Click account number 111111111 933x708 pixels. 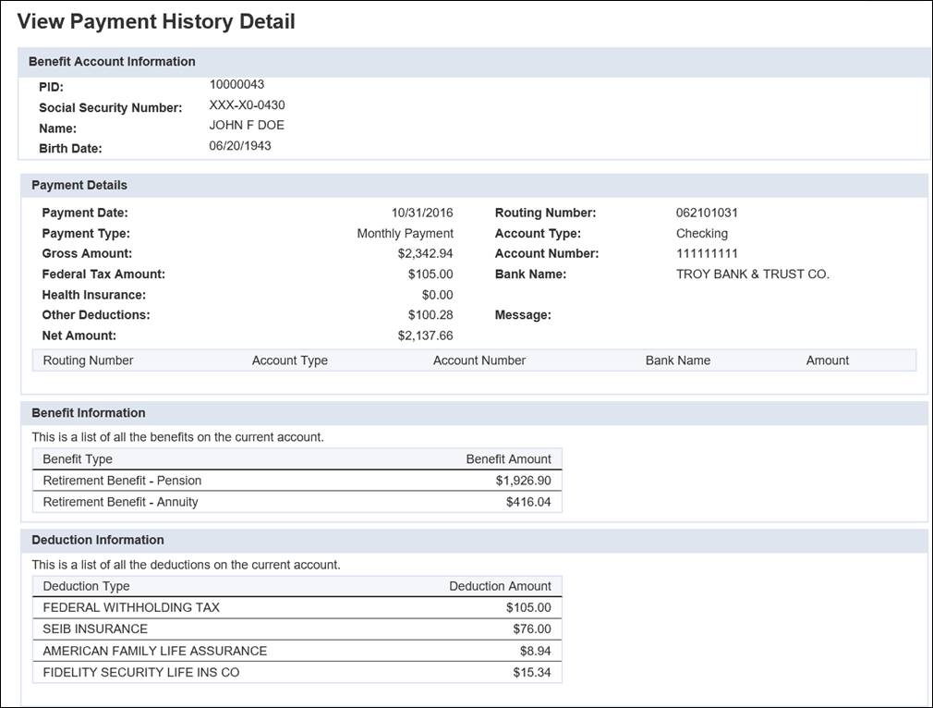click(707, 253)
